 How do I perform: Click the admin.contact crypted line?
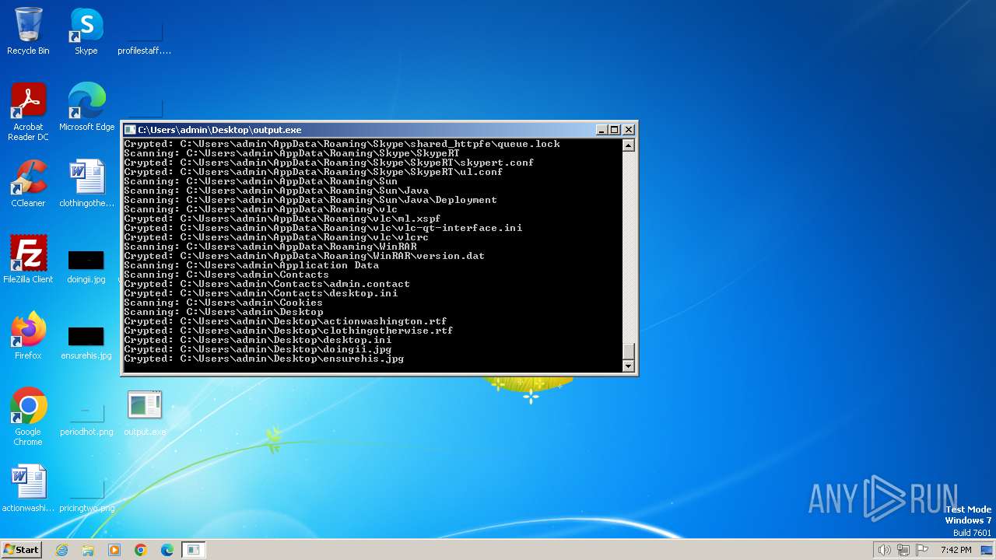pyautogui.click(x=267, y=284)
